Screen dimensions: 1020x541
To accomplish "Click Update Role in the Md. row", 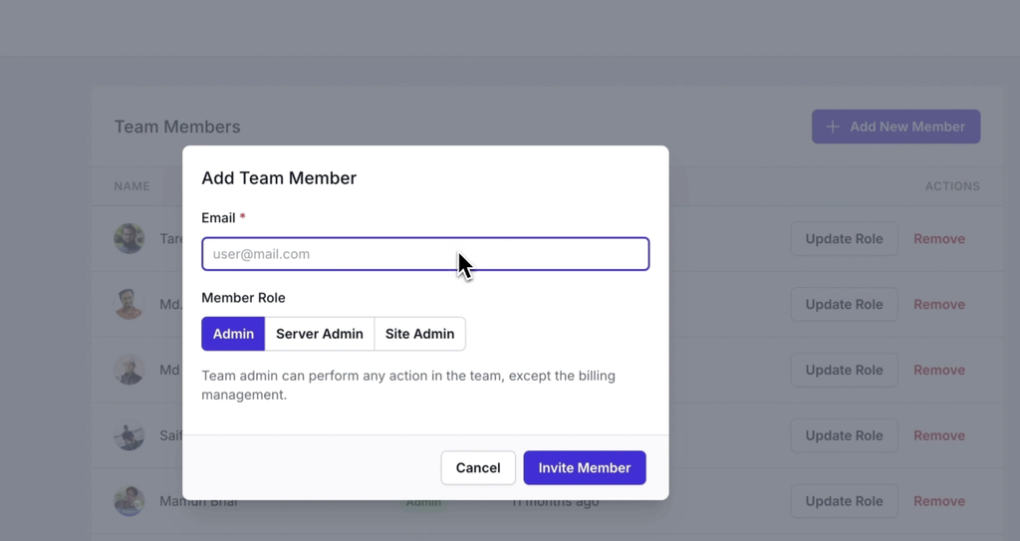I will 845,305.
